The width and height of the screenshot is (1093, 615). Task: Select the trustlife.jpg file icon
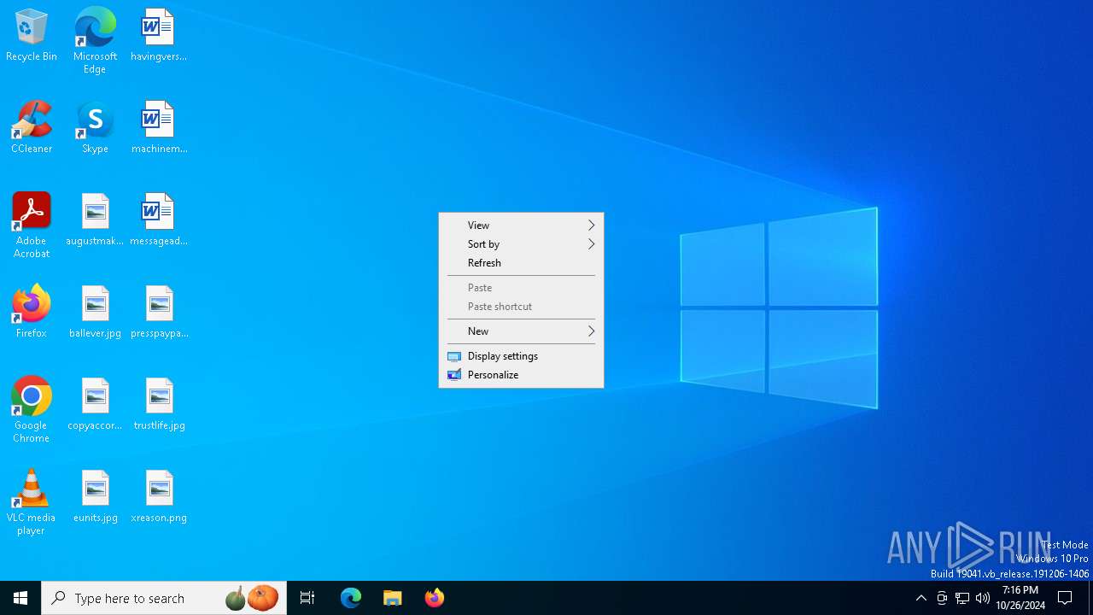pyautogui.click(x=159, y=405)
